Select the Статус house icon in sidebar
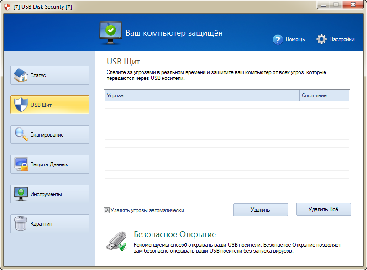The image size is (367, 270). tap(21, 75)
